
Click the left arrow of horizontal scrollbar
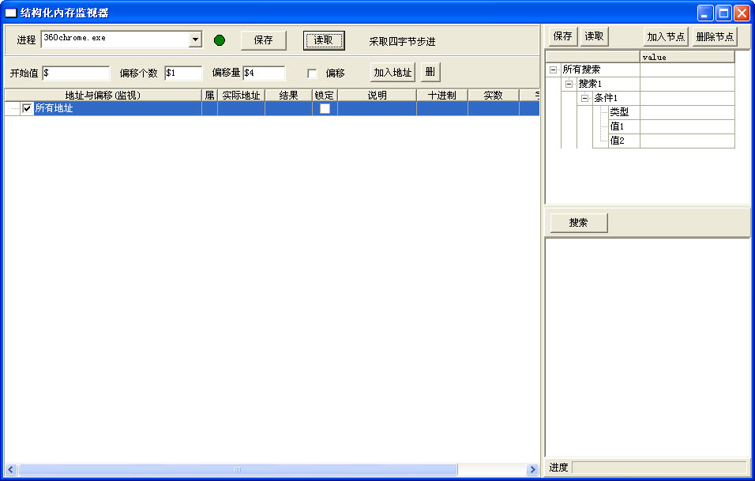(10, 470)
